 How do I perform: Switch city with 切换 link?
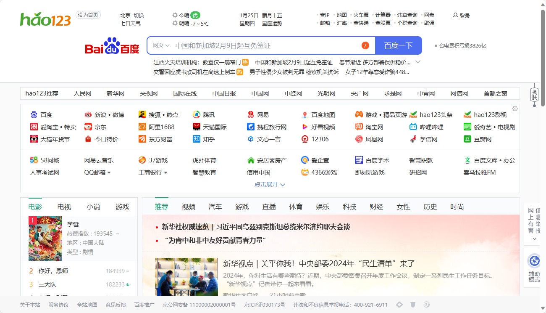coord(139,15)
